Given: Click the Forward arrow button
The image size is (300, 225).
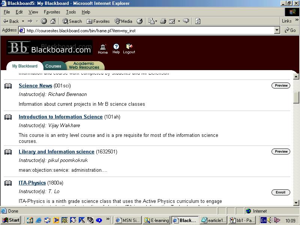Looking at the screenshot, I should [x=30, y=21].
